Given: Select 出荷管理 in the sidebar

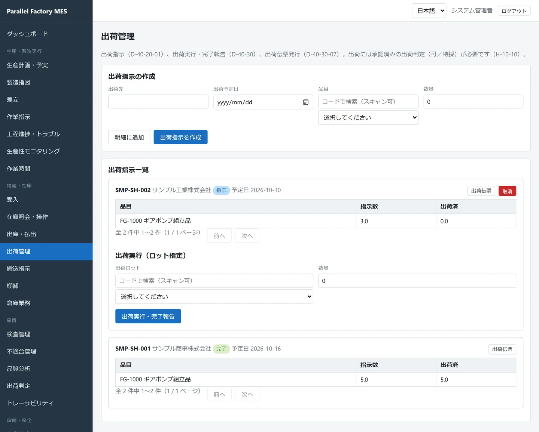Looking at the screenshot, I should pyautogui.click(x=46, y=252).
